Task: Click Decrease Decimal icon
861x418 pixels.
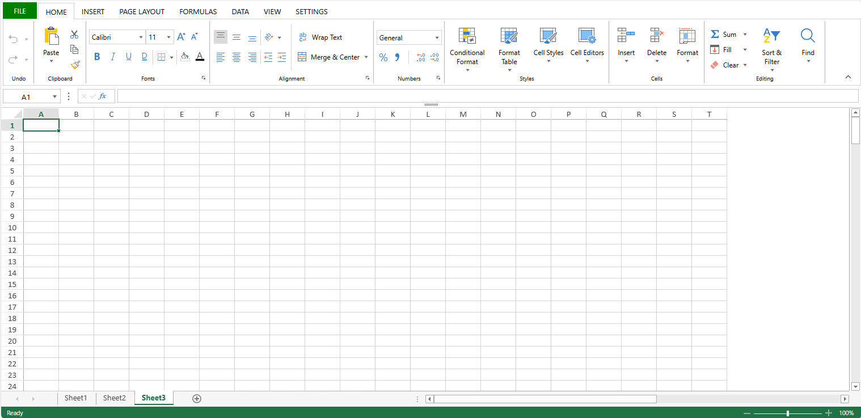Action: point(434,57)
